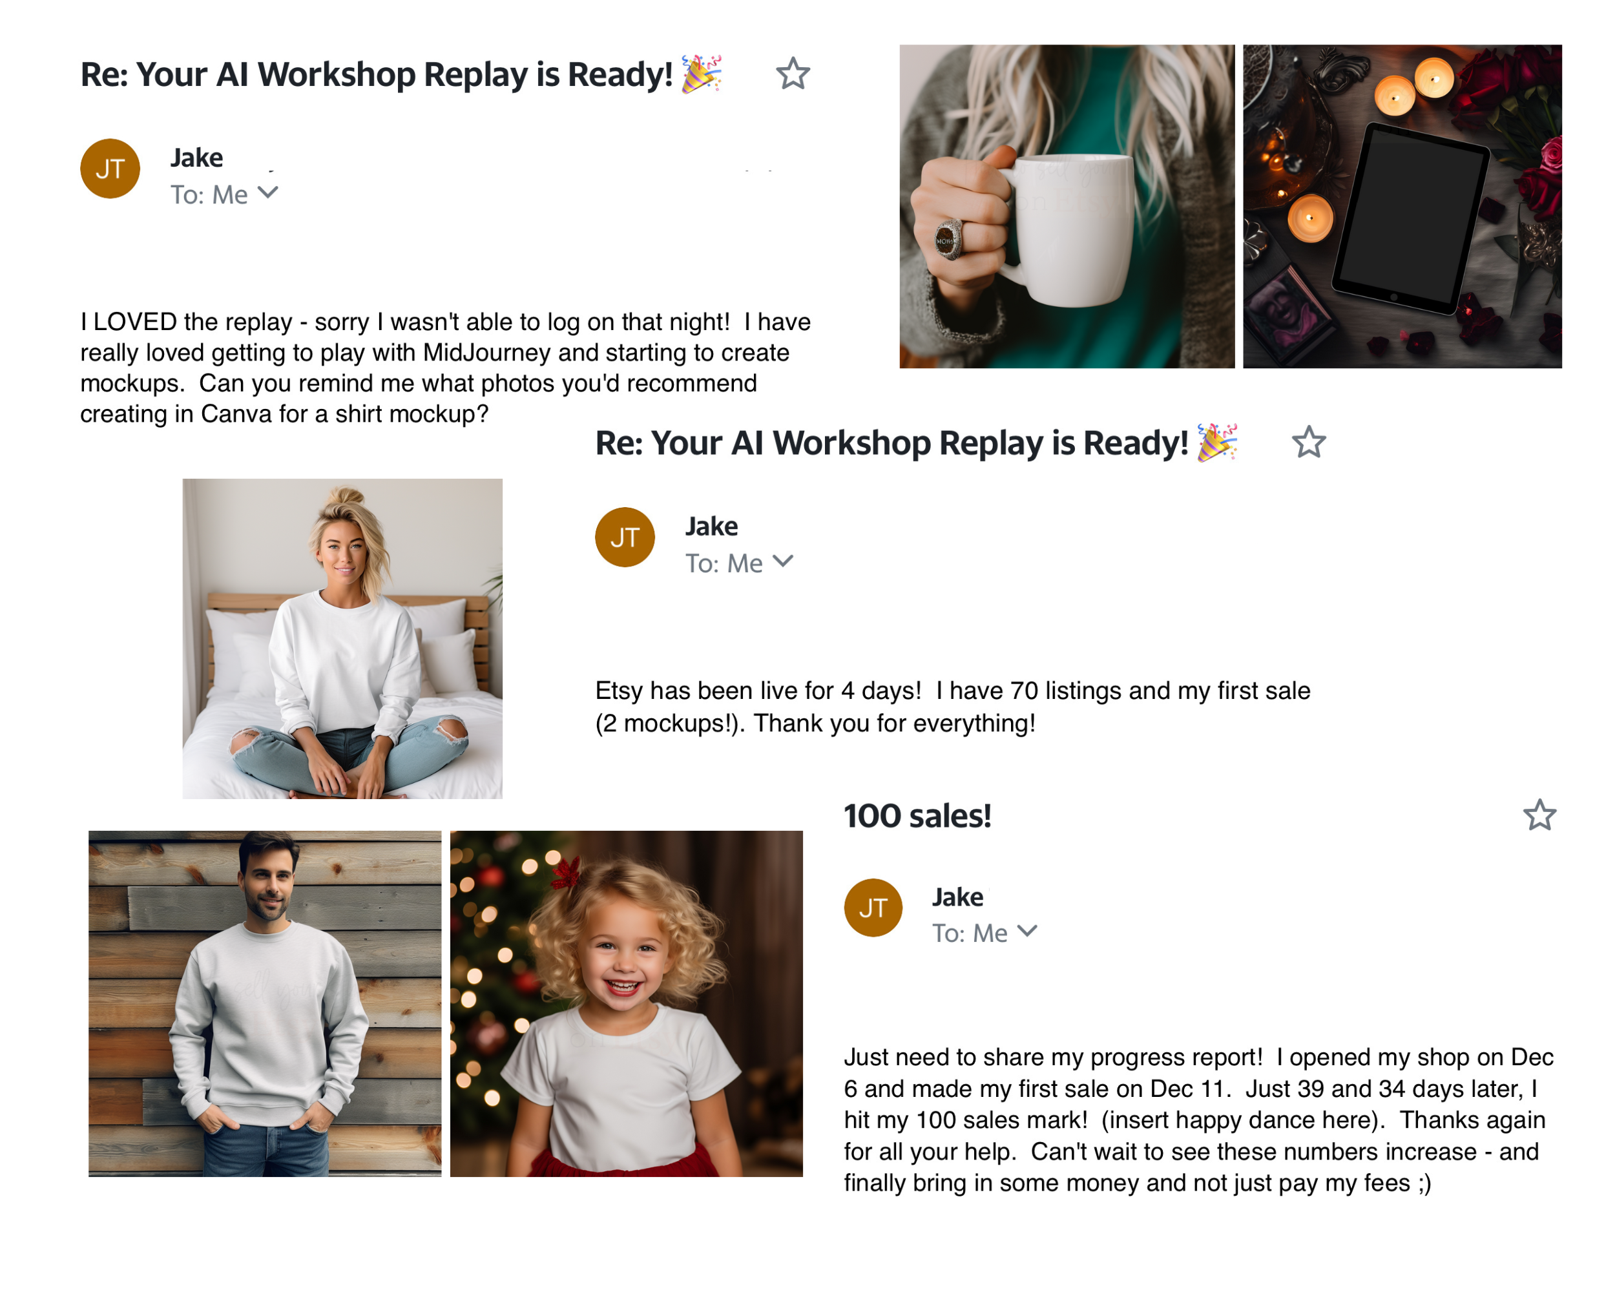Viewport: 1615px width, 1292px height.
Task: Click JT avatar in the top email
Action: coord(110,169)
